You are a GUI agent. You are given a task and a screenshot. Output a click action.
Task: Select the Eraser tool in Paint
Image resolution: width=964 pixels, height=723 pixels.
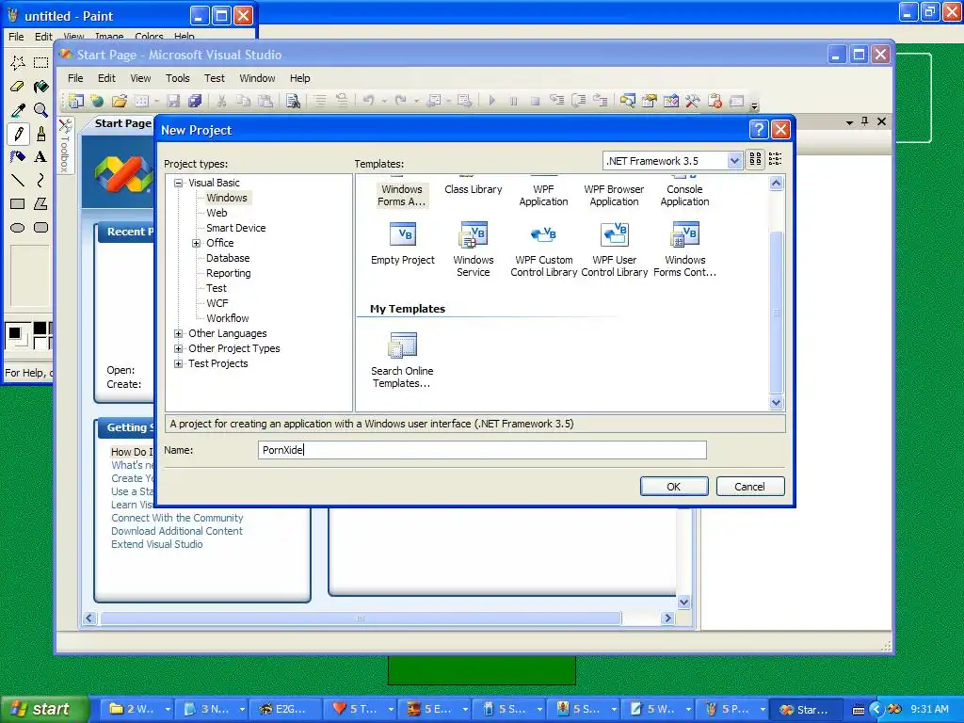18,86
